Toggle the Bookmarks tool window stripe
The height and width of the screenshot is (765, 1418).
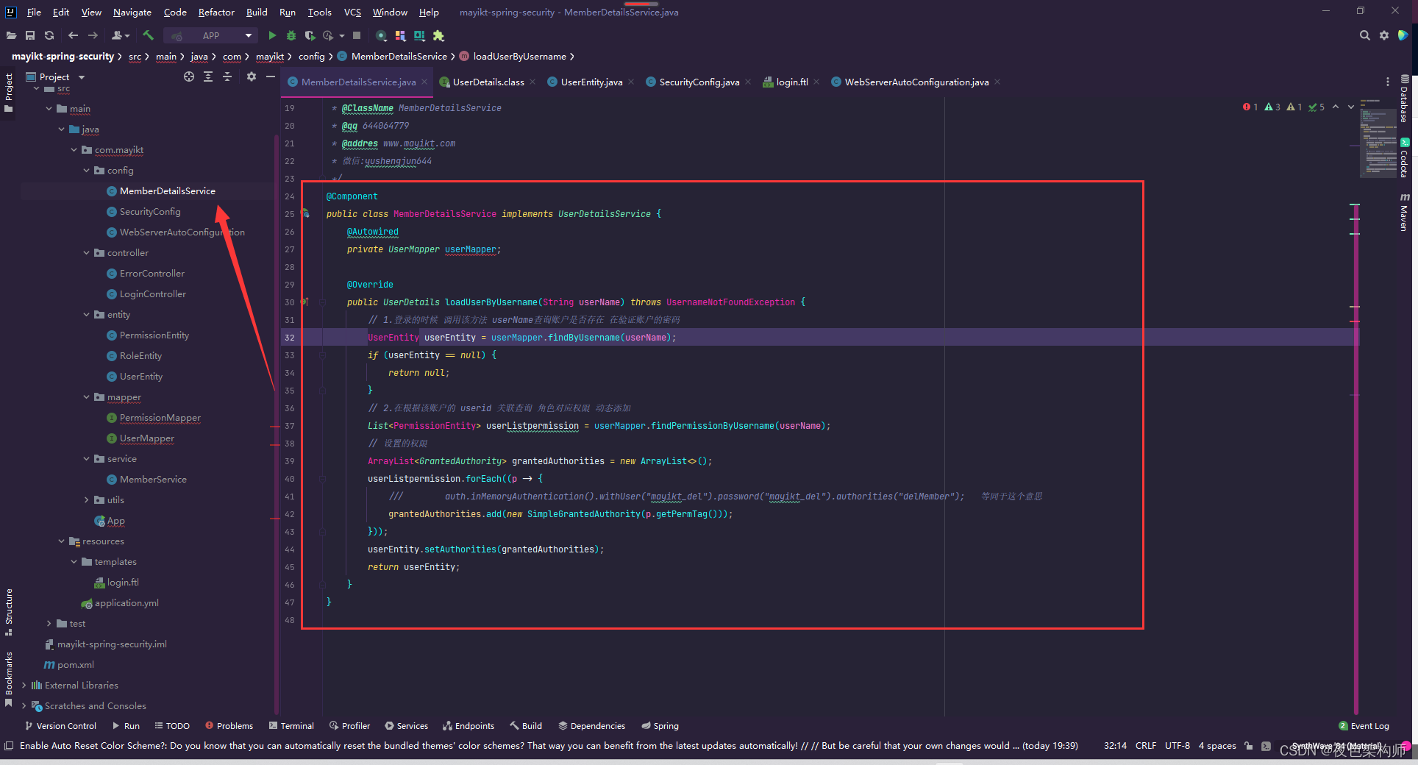(x=9, y=680)
